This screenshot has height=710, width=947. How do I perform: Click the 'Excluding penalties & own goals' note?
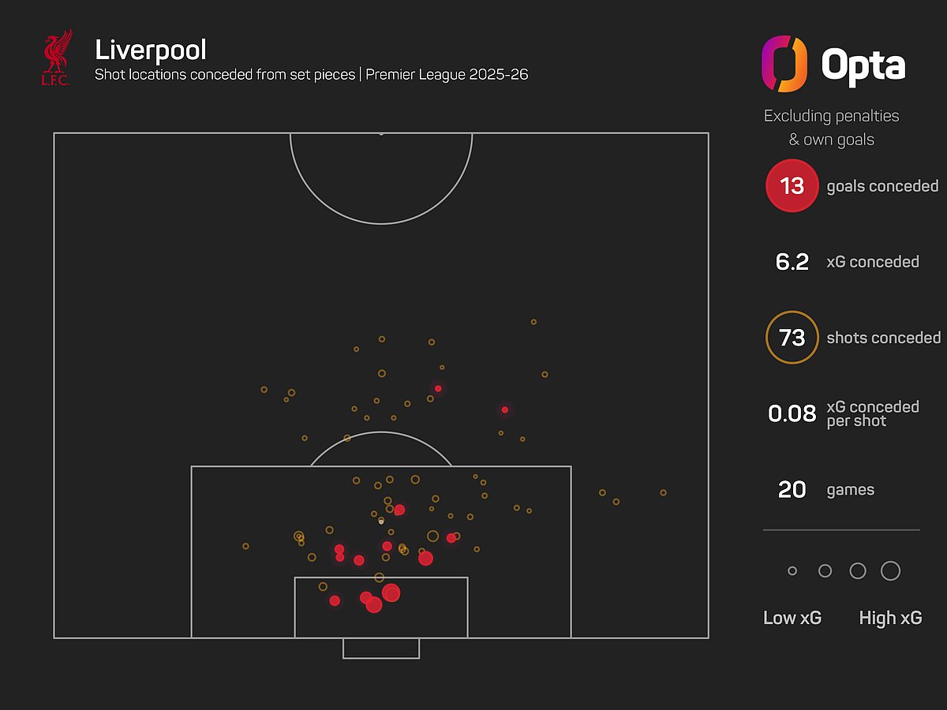(831, 128)
